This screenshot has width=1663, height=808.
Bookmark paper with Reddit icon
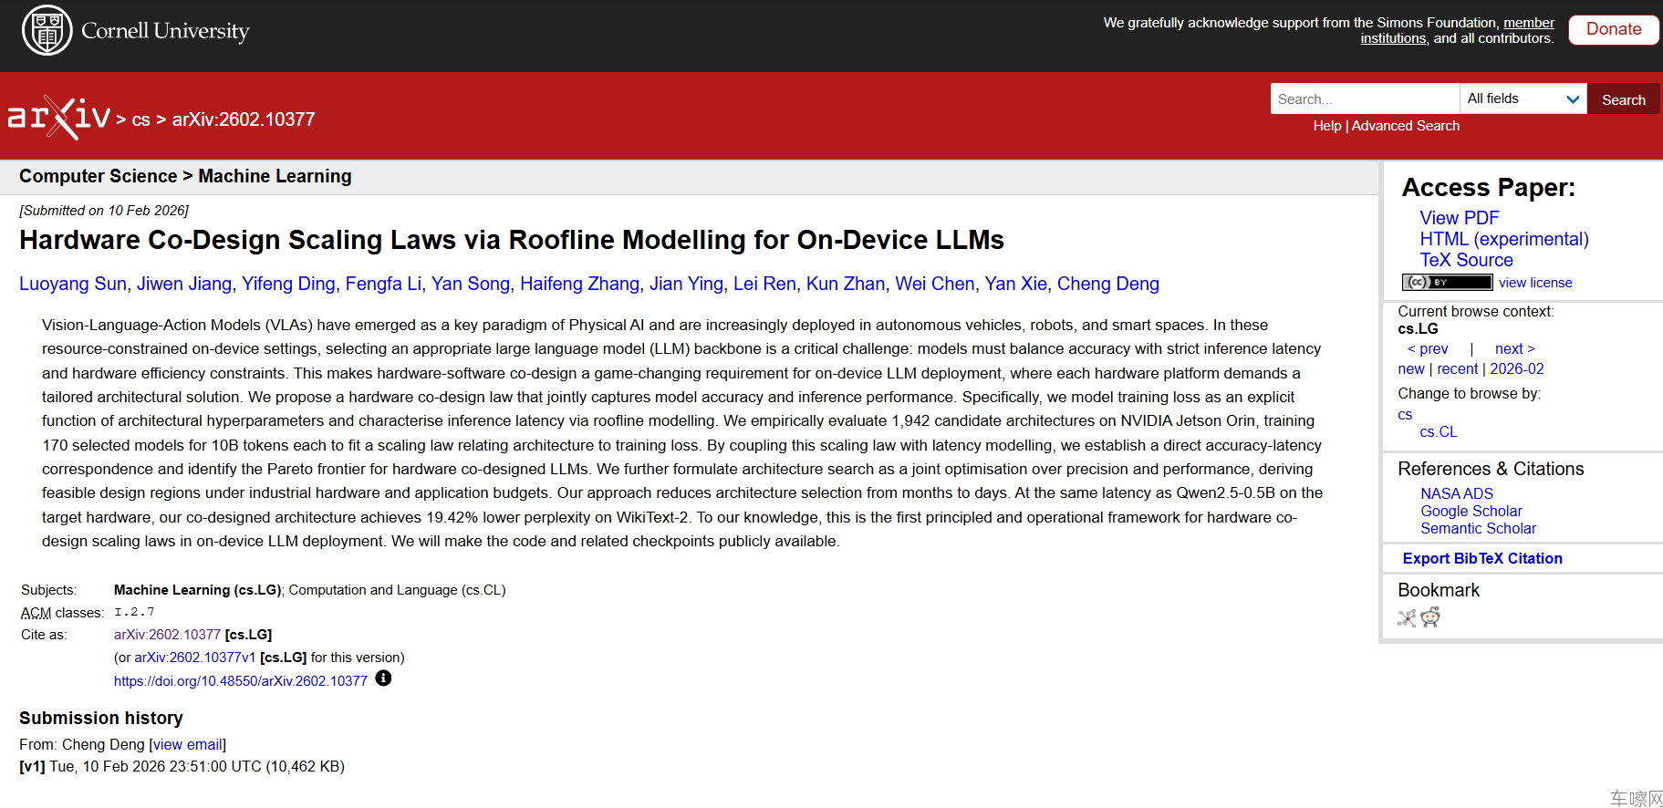(x=1430, y=618)
